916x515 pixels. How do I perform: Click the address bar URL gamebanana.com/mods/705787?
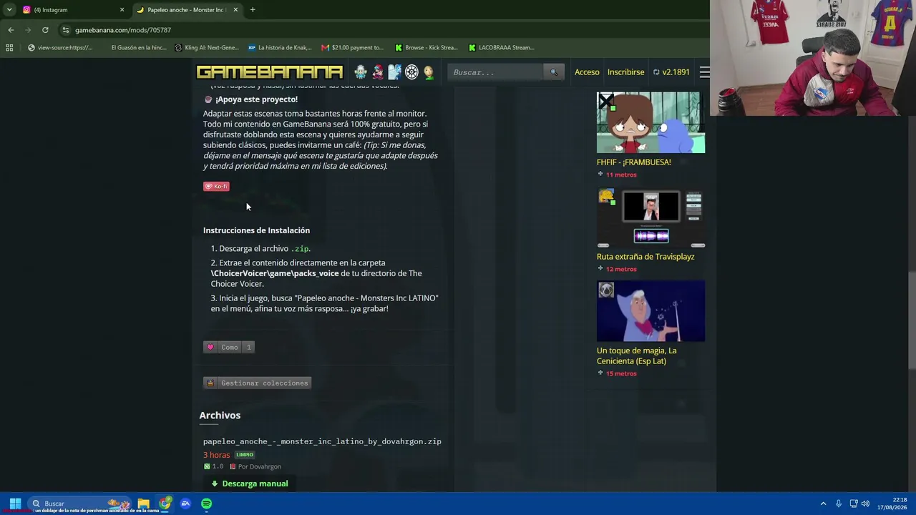coord(123,30)
